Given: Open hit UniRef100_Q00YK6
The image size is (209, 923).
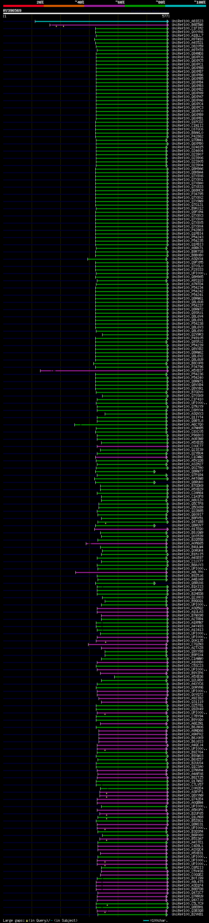Looking at the screenshot, I should (x=187, y=32).
